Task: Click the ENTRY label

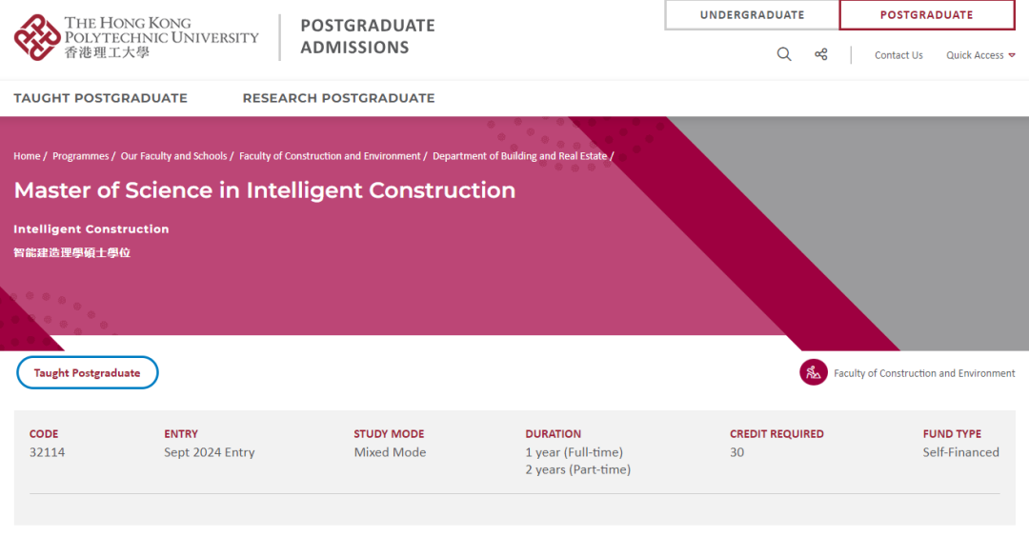Action: [x=181, y=434]
